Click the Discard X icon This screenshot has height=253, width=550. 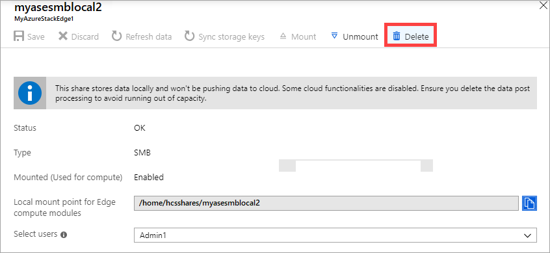(63, 36)
